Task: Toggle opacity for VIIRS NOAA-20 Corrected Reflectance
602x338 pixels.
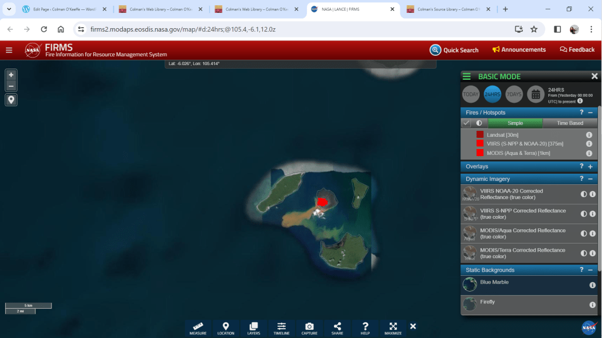Action: pyautogui.click(x=584, y=194)
